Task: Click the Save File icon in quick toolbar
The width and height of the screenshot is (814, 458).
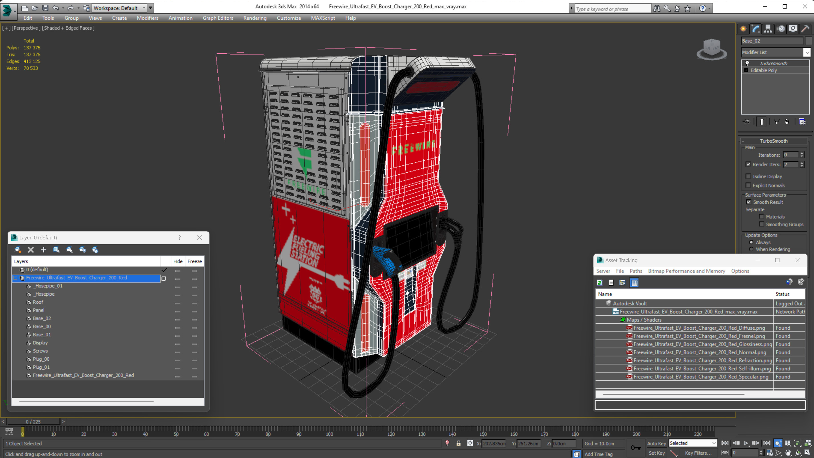Action: coord(45,8)
